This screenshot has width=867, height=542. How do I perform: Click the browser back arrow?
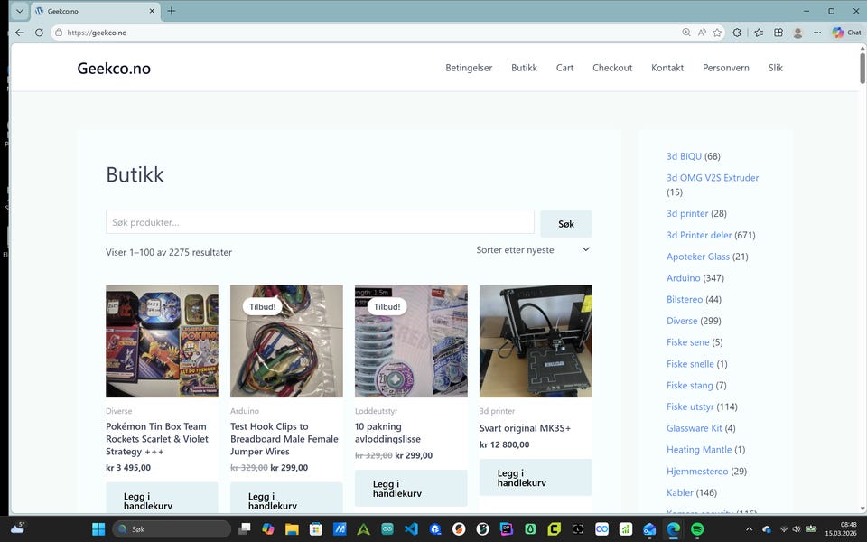click(19, 33)
